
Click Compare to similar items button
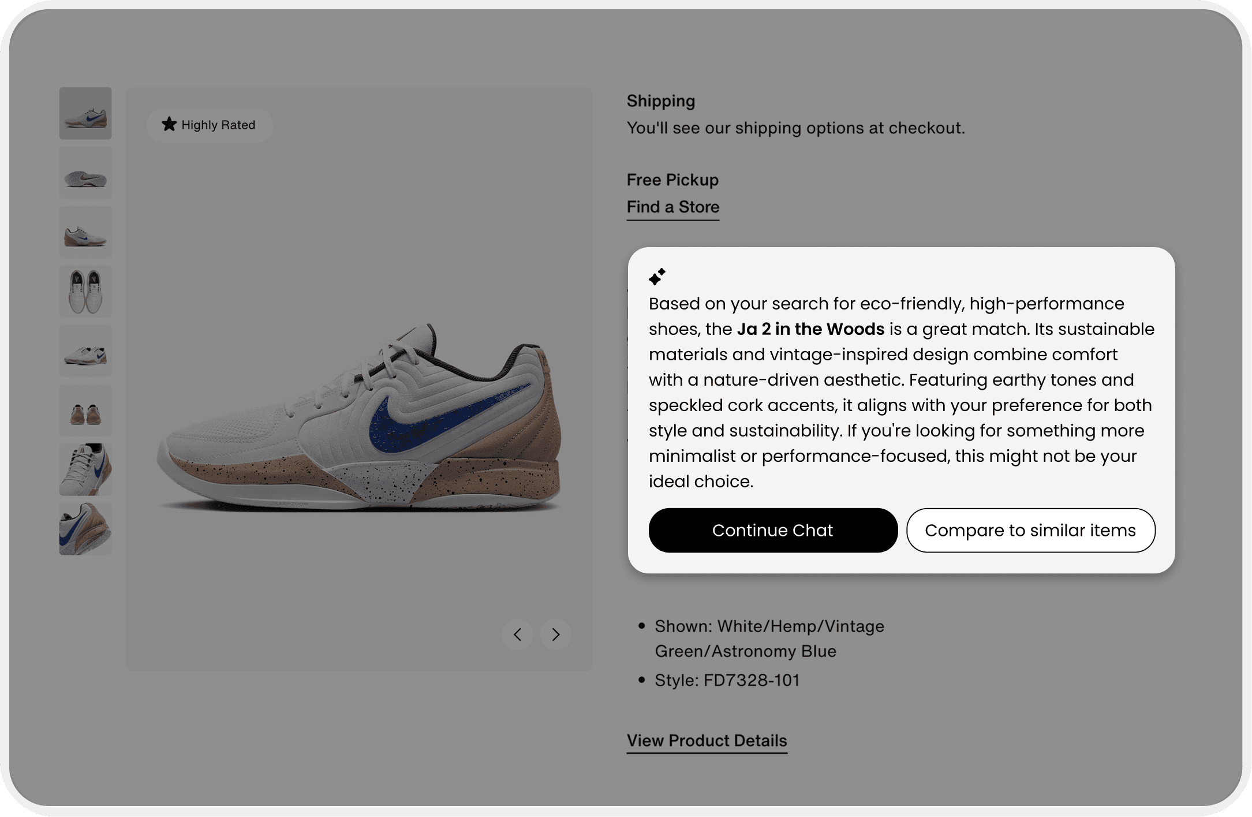click(x=1030, y=530)
